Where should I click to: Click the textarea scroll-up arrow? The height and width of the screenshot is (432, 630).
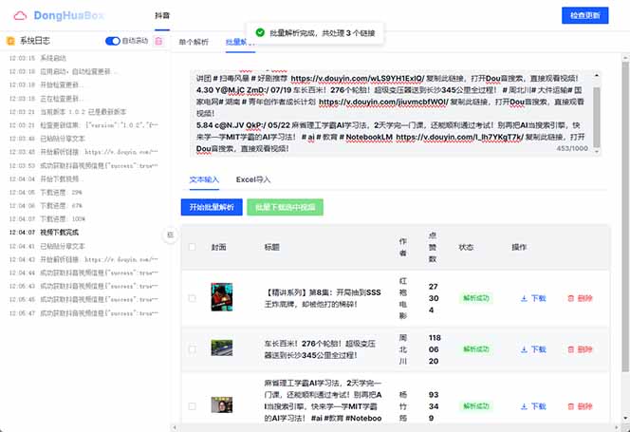tap(597, 75)
